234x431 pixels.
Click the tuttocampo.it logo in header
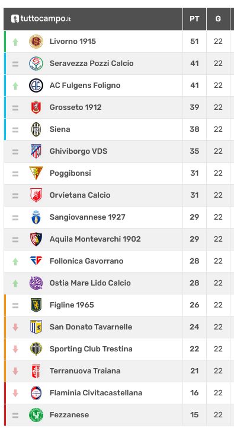[x=41, y=18]
